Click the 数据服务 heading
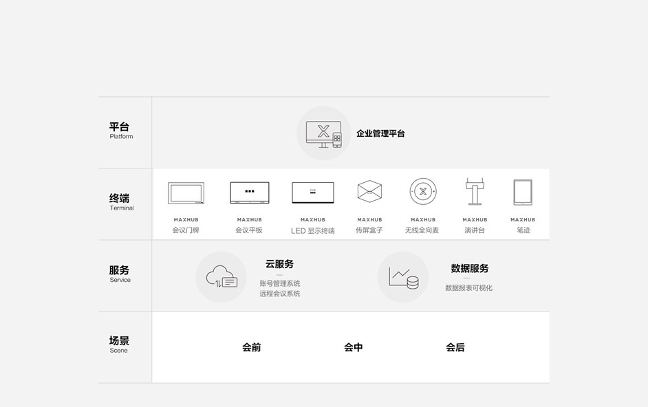Screen dimensions: 648x407 point(469,268)
